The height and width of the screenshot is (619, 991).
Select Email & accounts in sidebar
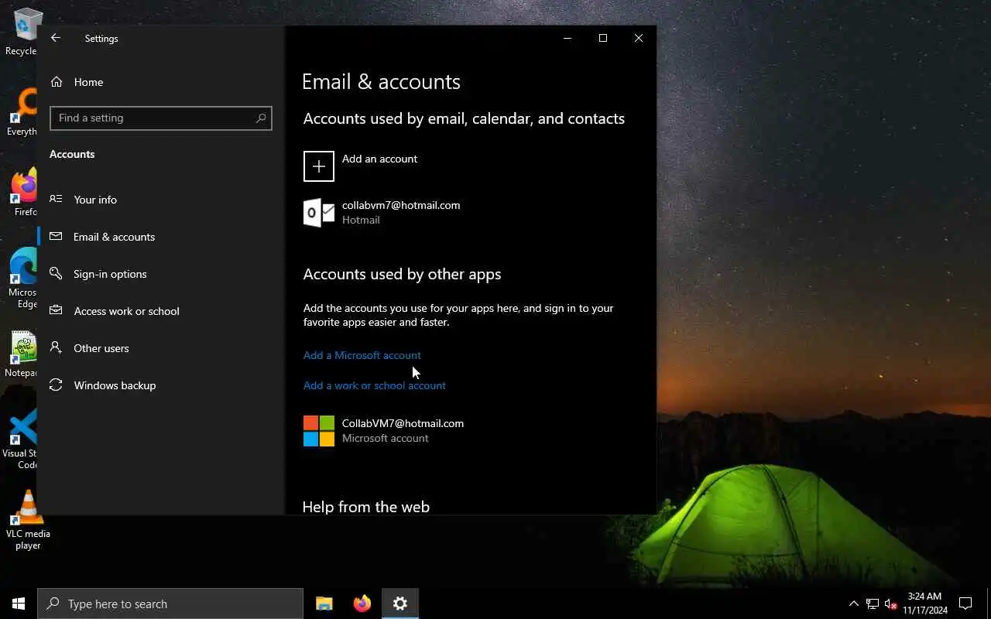click(x=161, y=237)
